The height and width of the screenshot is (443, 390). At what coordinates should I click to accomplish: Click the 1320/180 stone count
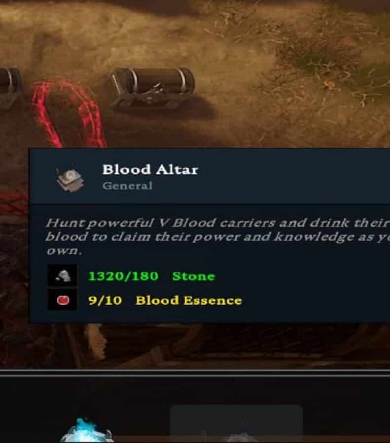123,276
